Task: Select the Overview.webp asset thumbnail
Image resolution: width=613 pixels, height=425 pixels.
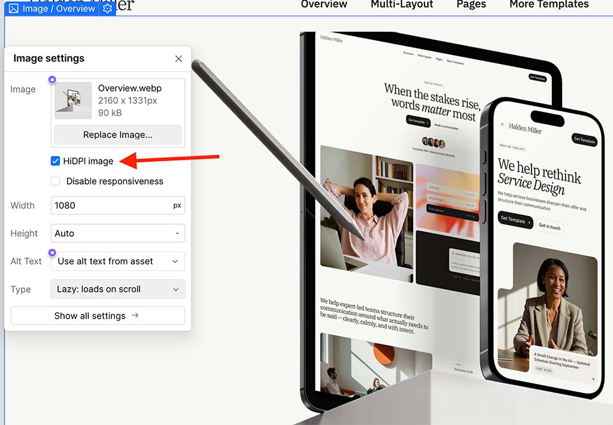Action: coord(73,100)
